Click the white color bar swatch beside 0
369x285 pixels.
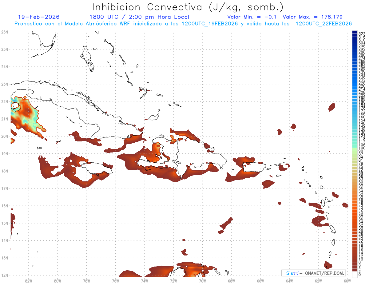tap(355, 274)
